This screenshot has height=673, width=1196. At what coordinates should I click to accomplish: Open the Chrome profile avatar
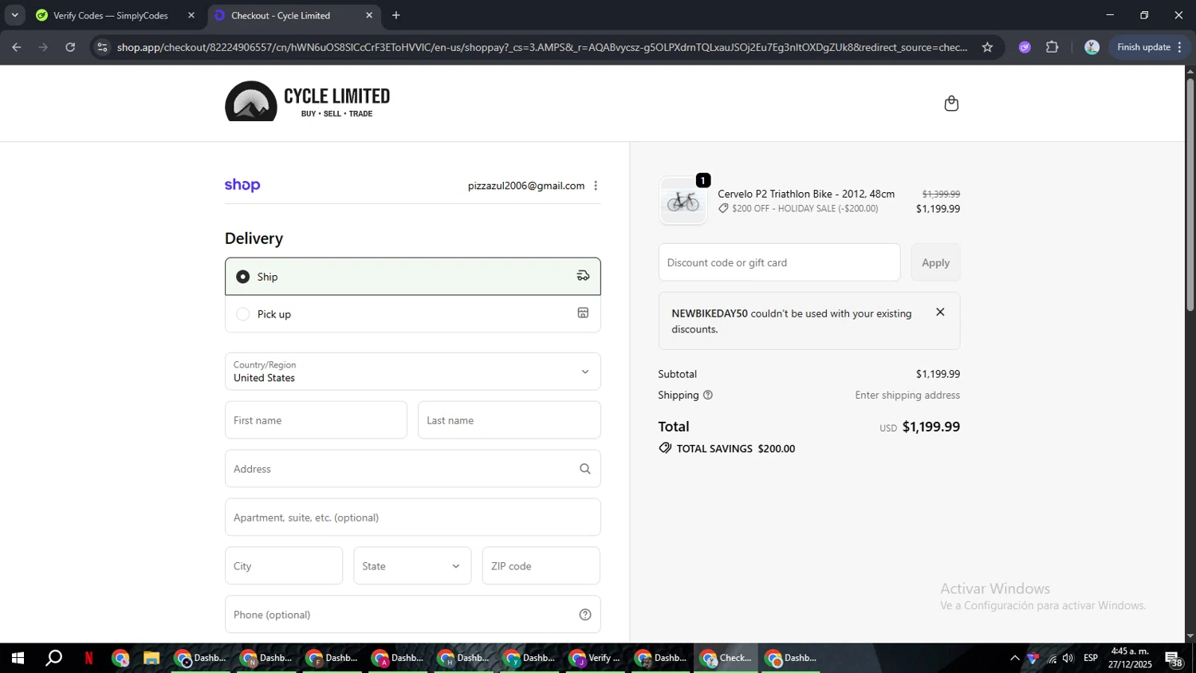tap(1092, 47)
